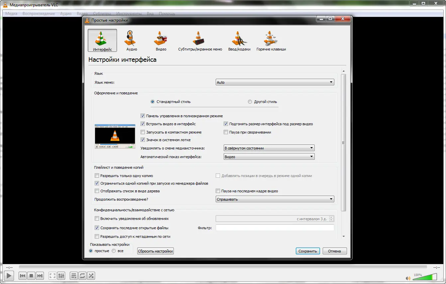Open the Продолжить воспроизведение dropdown
The image size is (446, 284).
click(x=275, y=199)
